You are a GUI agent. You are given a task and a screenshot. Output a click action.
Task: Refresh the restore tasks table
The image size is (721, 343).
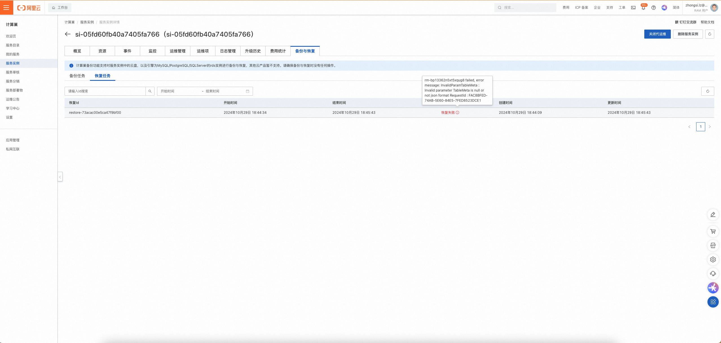point(707,91)
